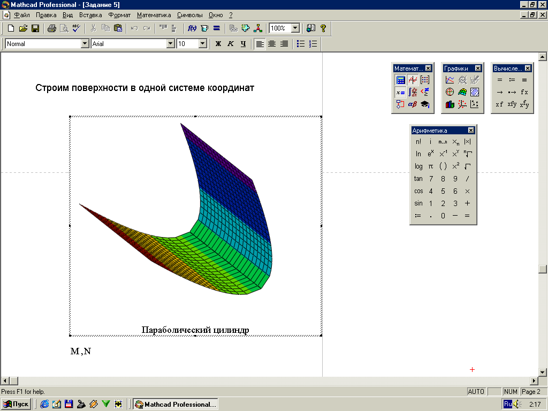Open the Символы menu
548x411 pixels.
tap(190, 15)
